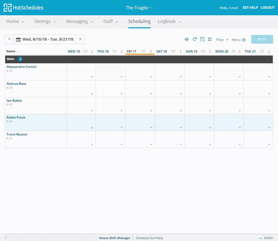Open the SAT 18 day note icon

(173, 51)
